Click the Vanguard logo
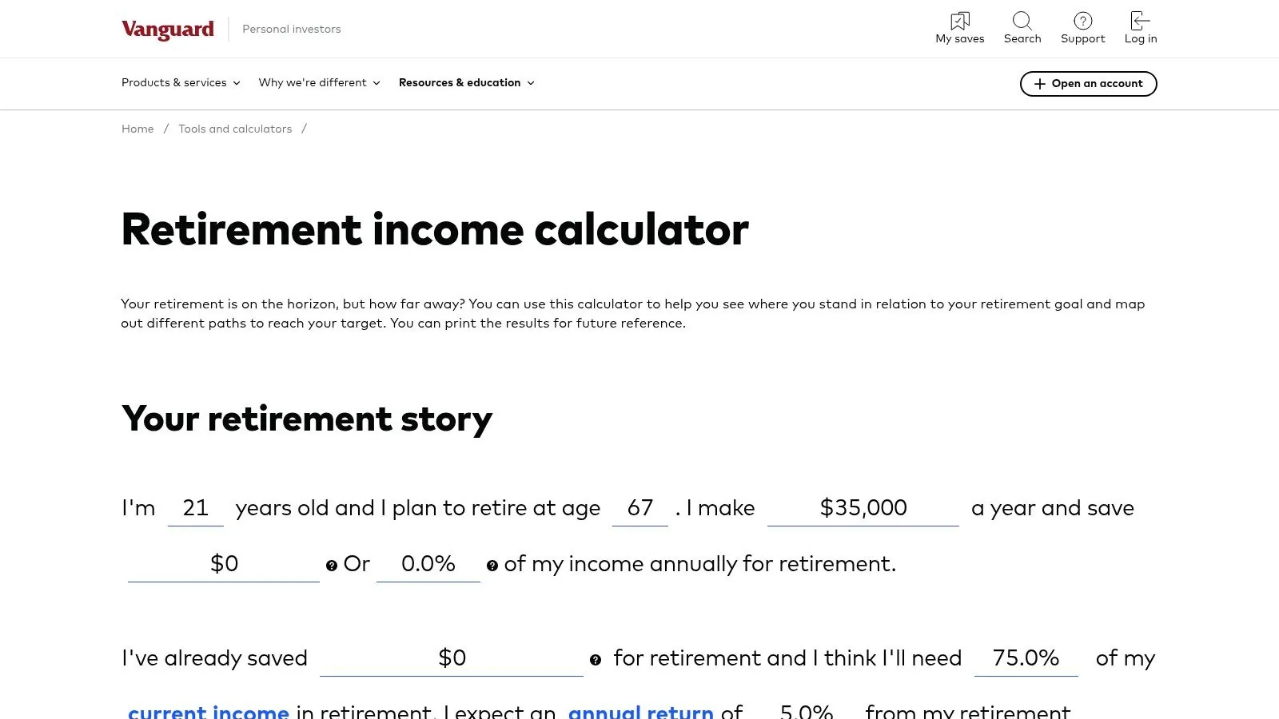This screenshot has width=1279, height=719. pyautogui.click(x=167, y=29)
